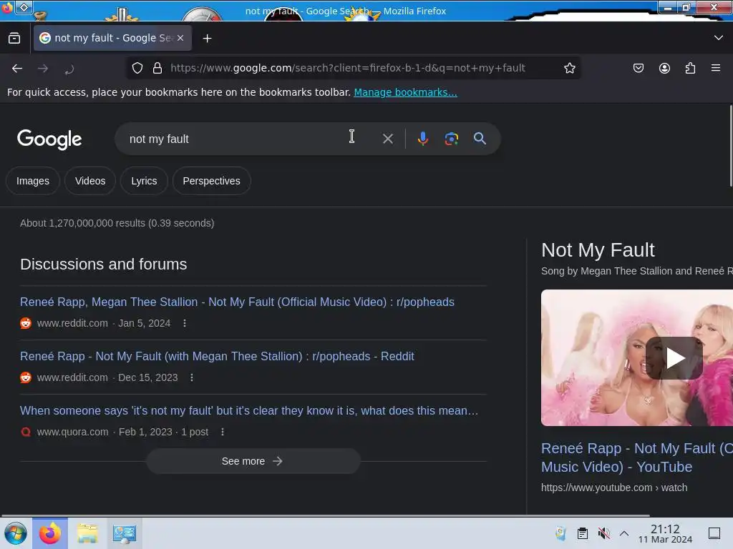This screenshot has height=549, width=733.
Task: Open the file manager from the taskbar
Action: click(87, 533)
